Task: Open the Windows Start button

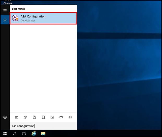Action: (x=5, y=134)
